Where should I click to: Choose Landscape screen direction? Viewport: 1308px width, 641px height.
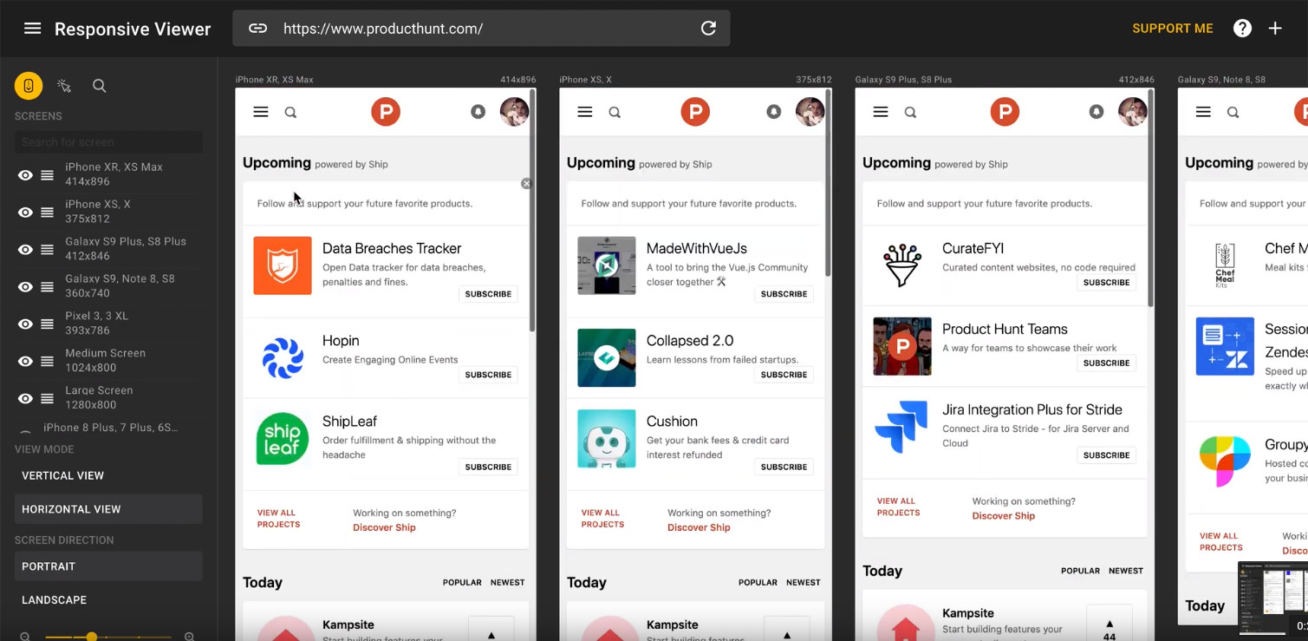tap(108, 600)
